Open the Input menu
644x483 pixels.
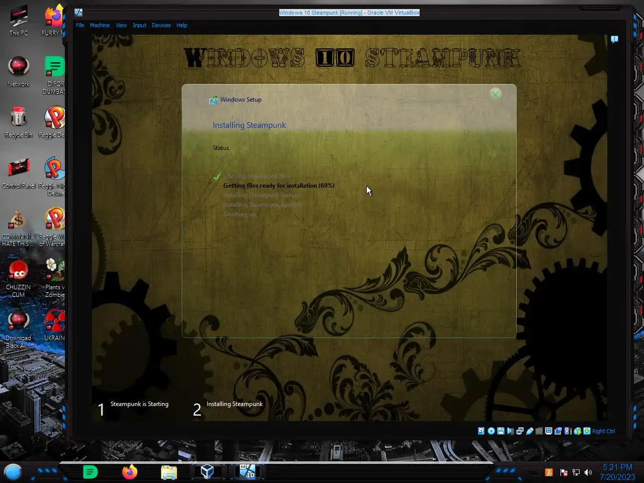[139, 25]
